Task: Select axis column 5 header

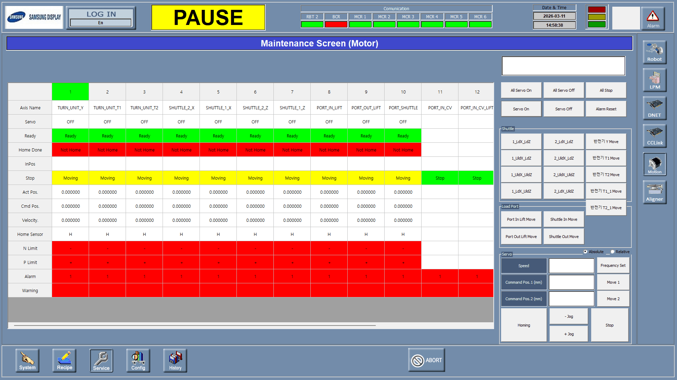Action: click(x=218, y=92)
